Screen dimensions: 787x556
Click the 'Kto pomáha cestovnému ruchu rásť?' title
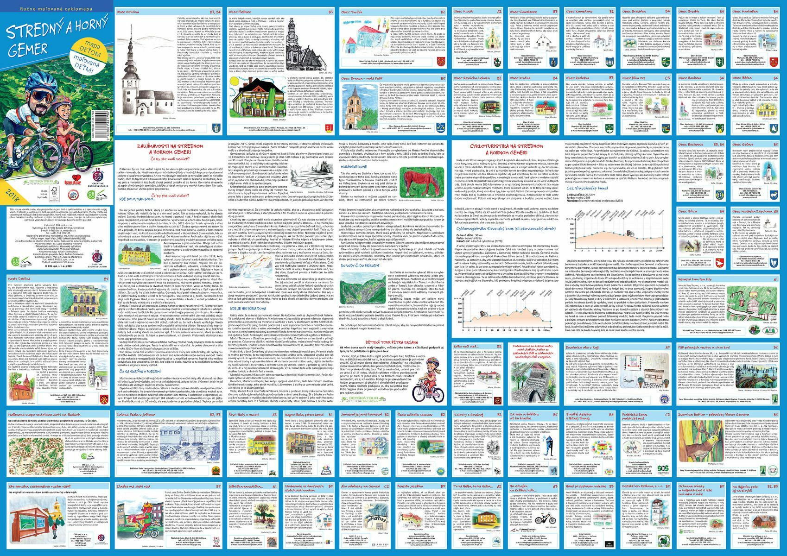coord(40,487)
